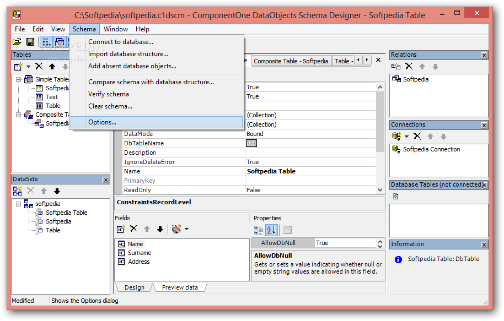Close the current document tab
Image resolution: width=504 pixels, height=321 pixels.
(x=378, y=59)
